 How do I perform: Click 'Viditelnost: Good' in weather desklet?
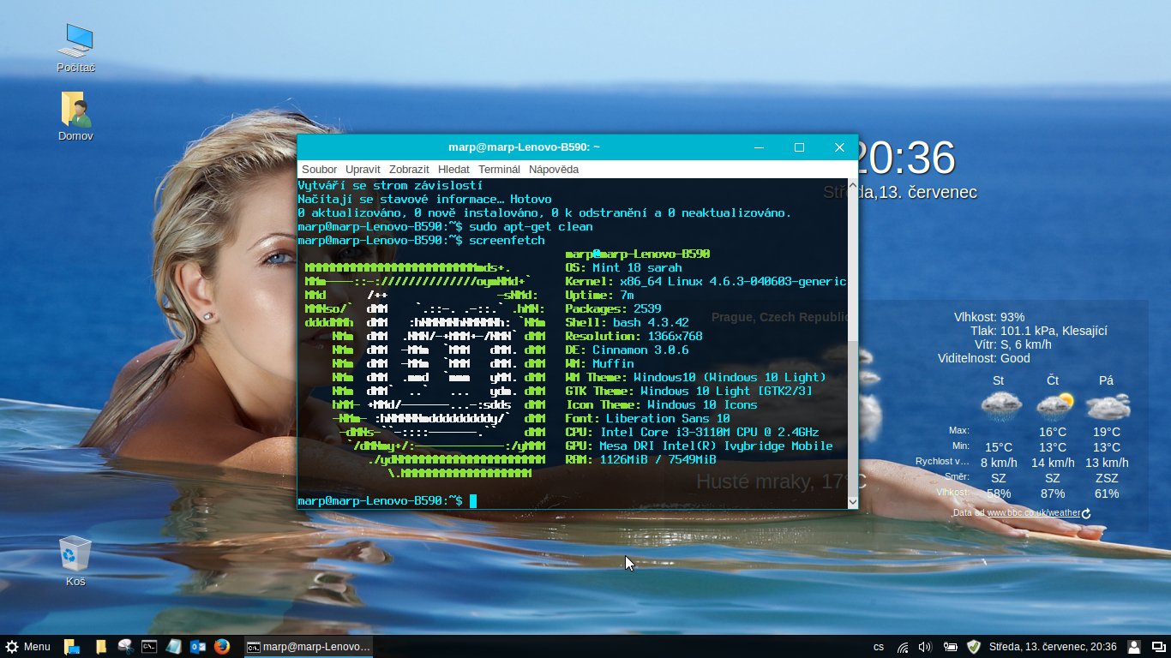984,358
